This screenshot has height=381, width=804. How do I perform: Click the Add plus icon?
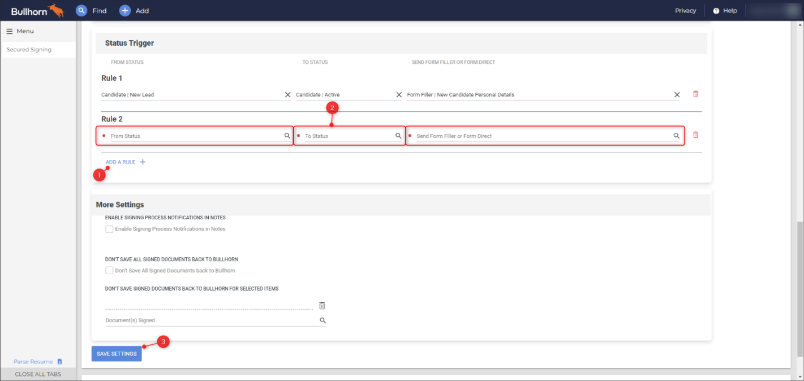click(125, 11)
